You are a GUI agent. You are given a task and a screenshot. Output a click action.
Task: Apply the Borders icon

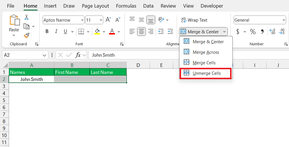pos(81,32)
